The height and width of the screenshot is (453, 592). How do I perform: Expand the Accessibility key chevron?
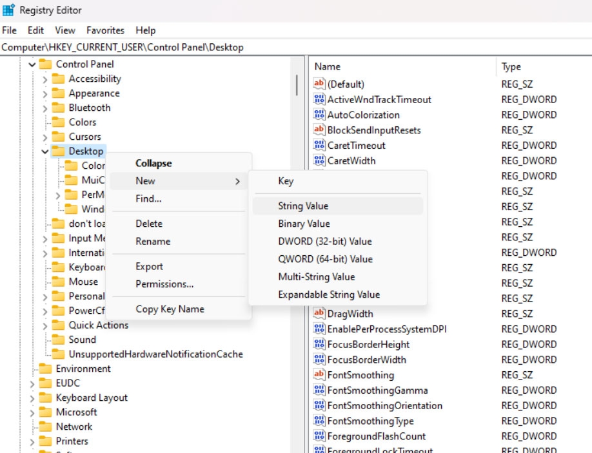pos(45,79)
